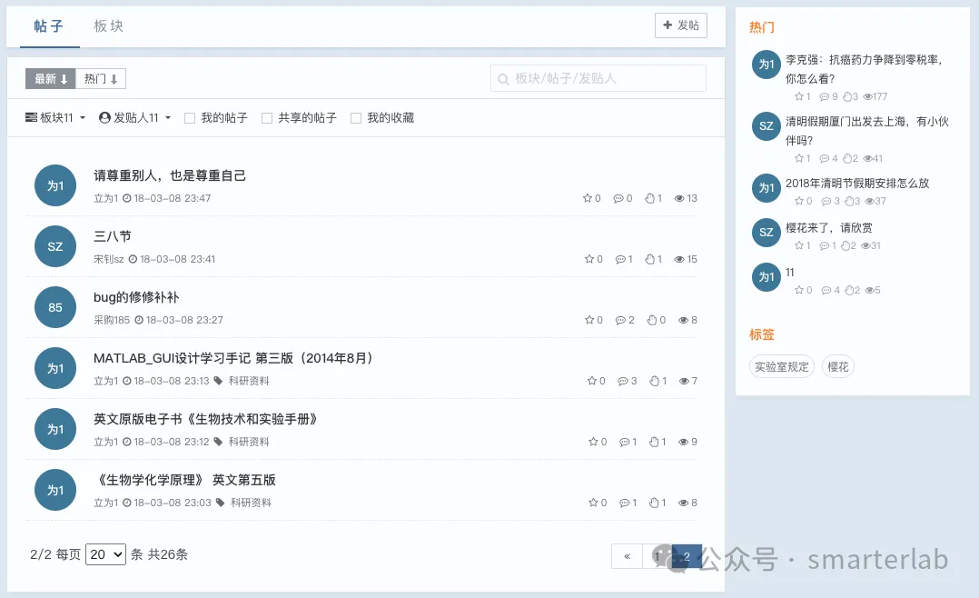Click the tag icon on 《生物学化学原理》 post
This screenshot has width=979, height=598.
[220, 503]
